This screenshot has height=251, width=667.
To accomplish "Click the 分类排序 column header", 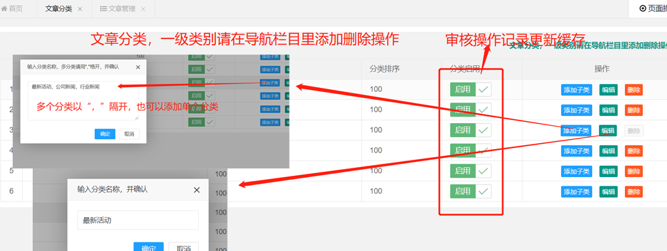I will point(384,69).
